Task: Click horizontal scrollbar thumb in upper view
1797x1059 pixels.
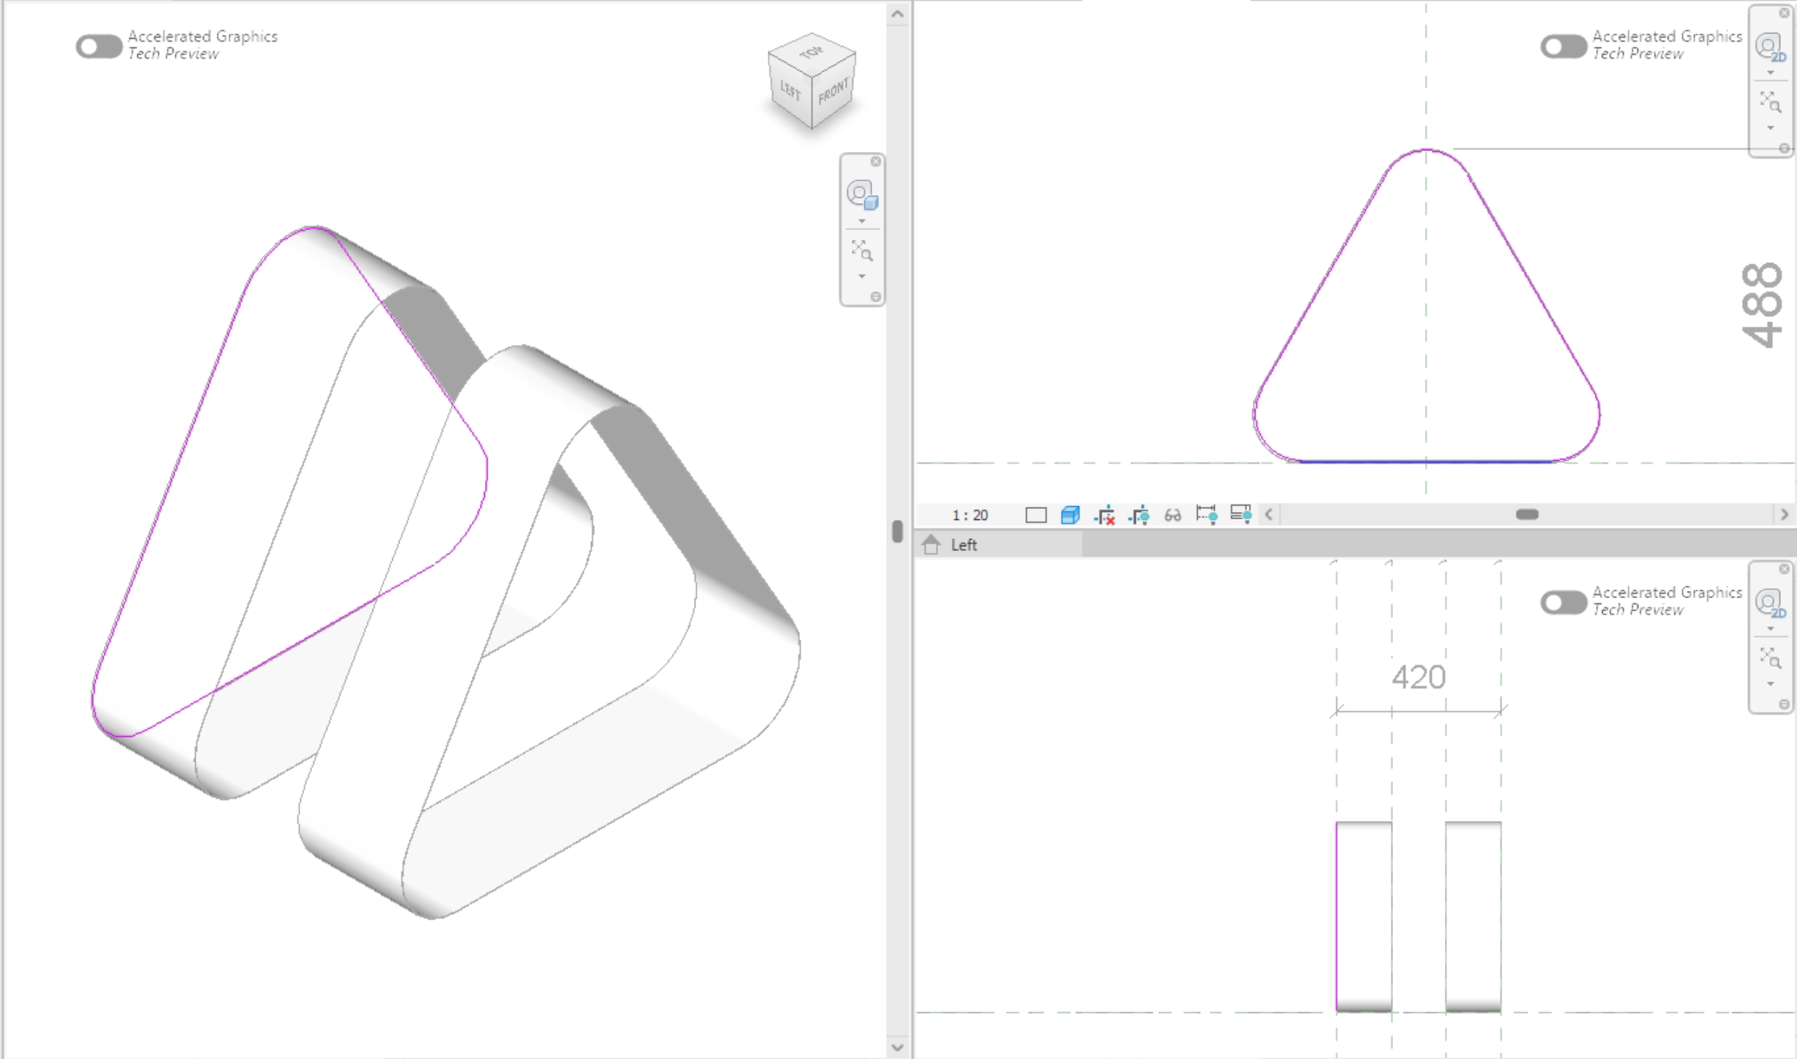Action: [1527, 514]
